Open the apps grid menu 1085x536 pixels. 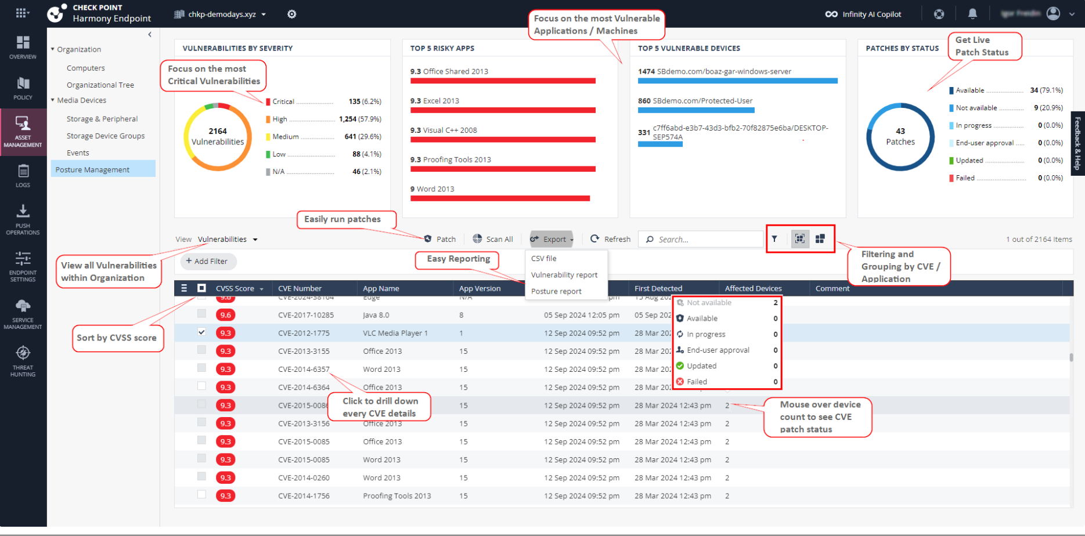click(22, 13)
